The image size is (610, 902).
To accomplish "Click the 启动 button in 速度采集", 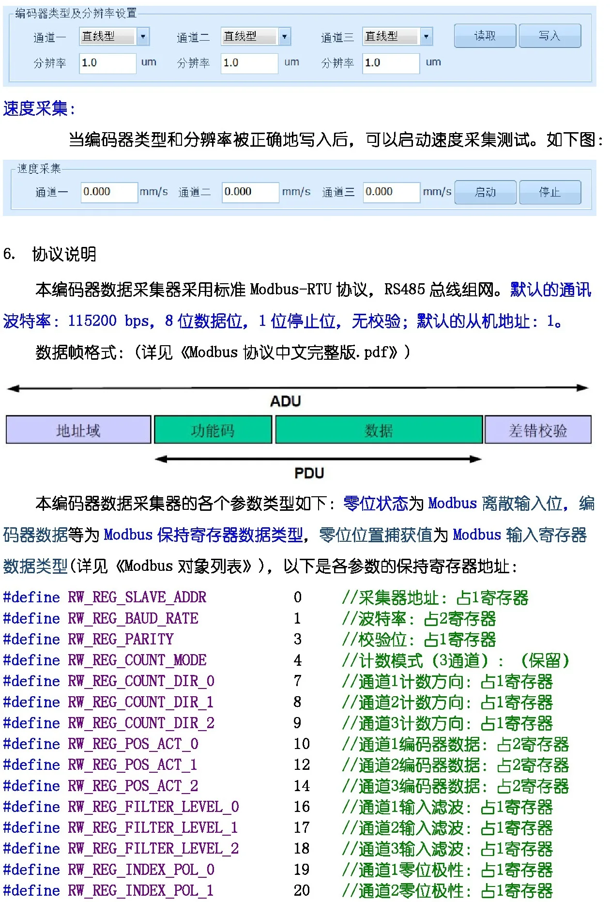I will pos(486,192).
